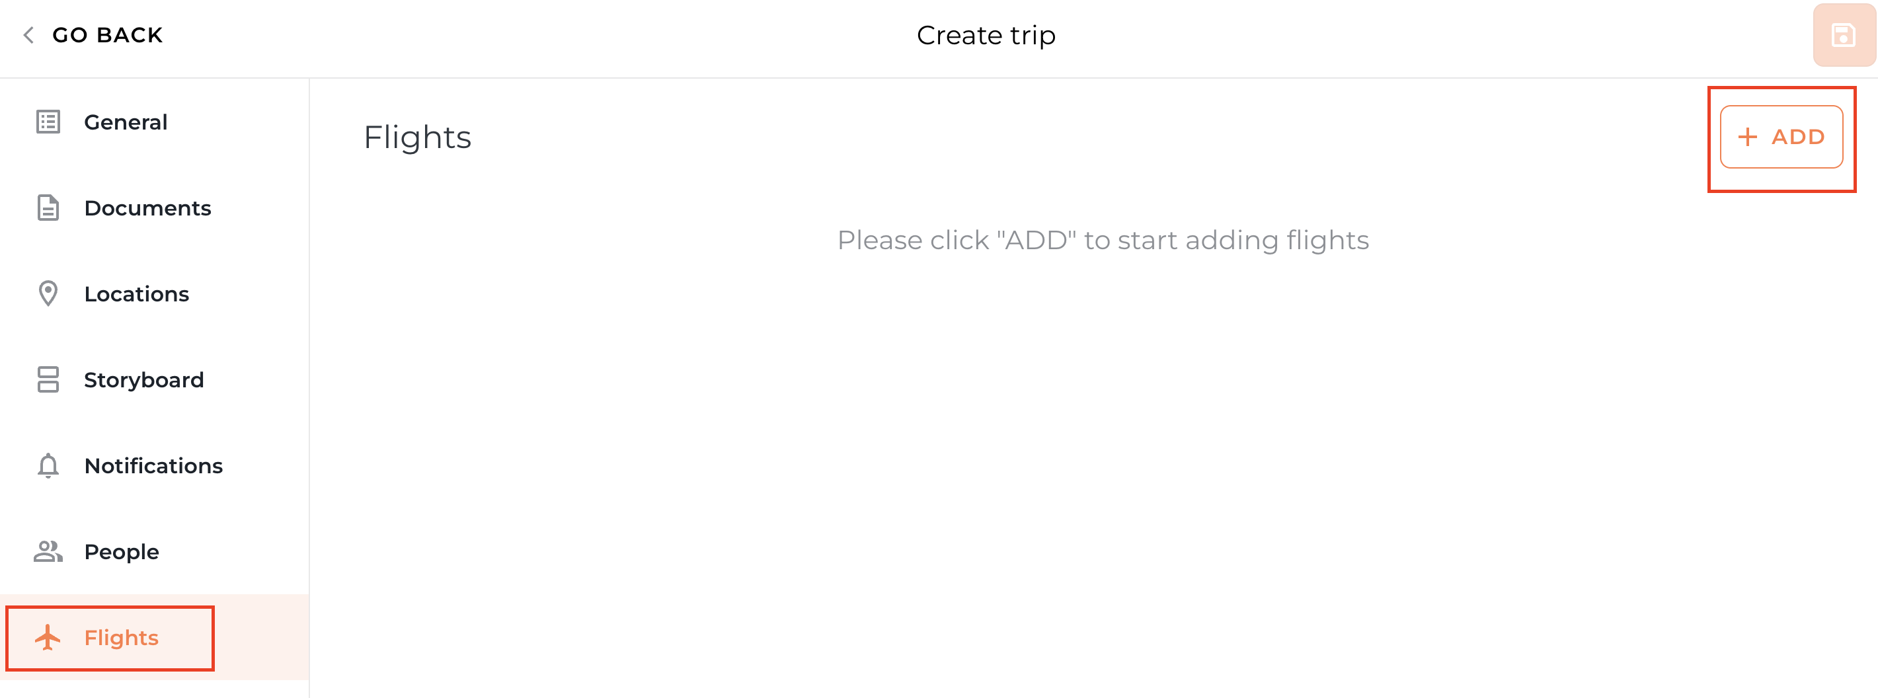Click the GO BACK text link

(x=107, y=35)
